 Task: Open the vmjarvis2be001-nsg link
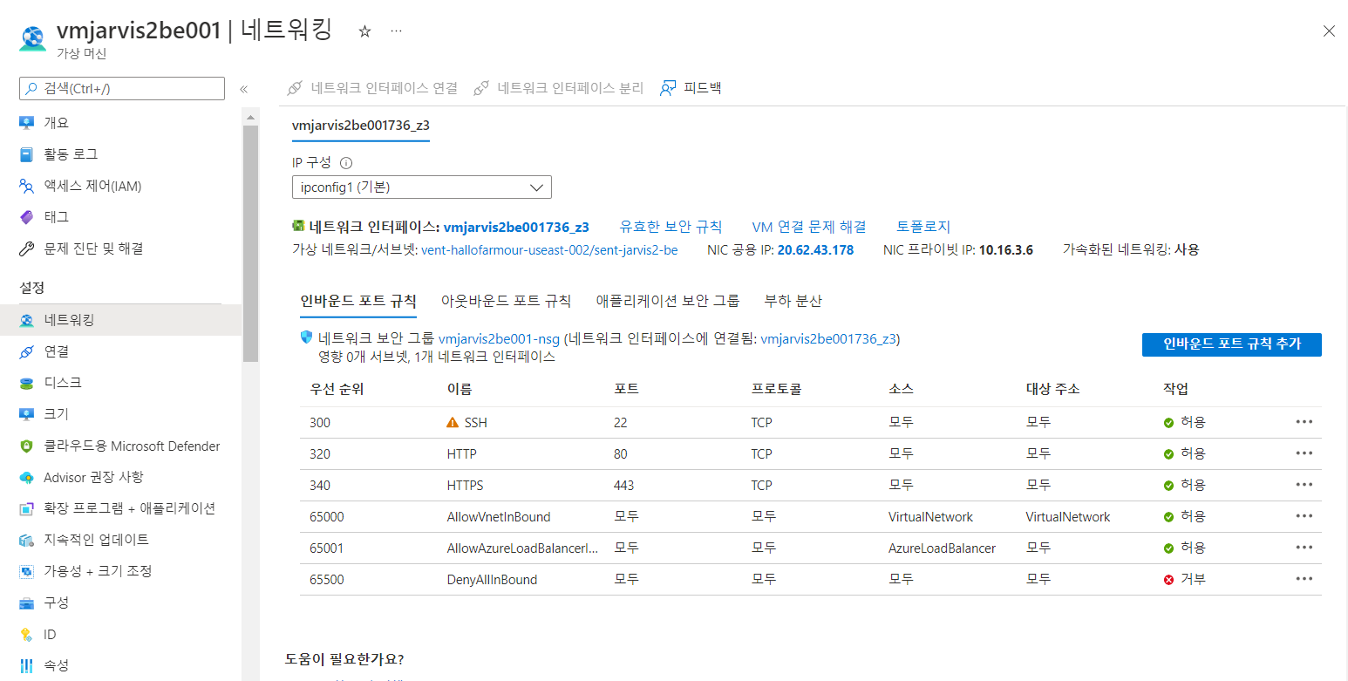pos(500,339)
